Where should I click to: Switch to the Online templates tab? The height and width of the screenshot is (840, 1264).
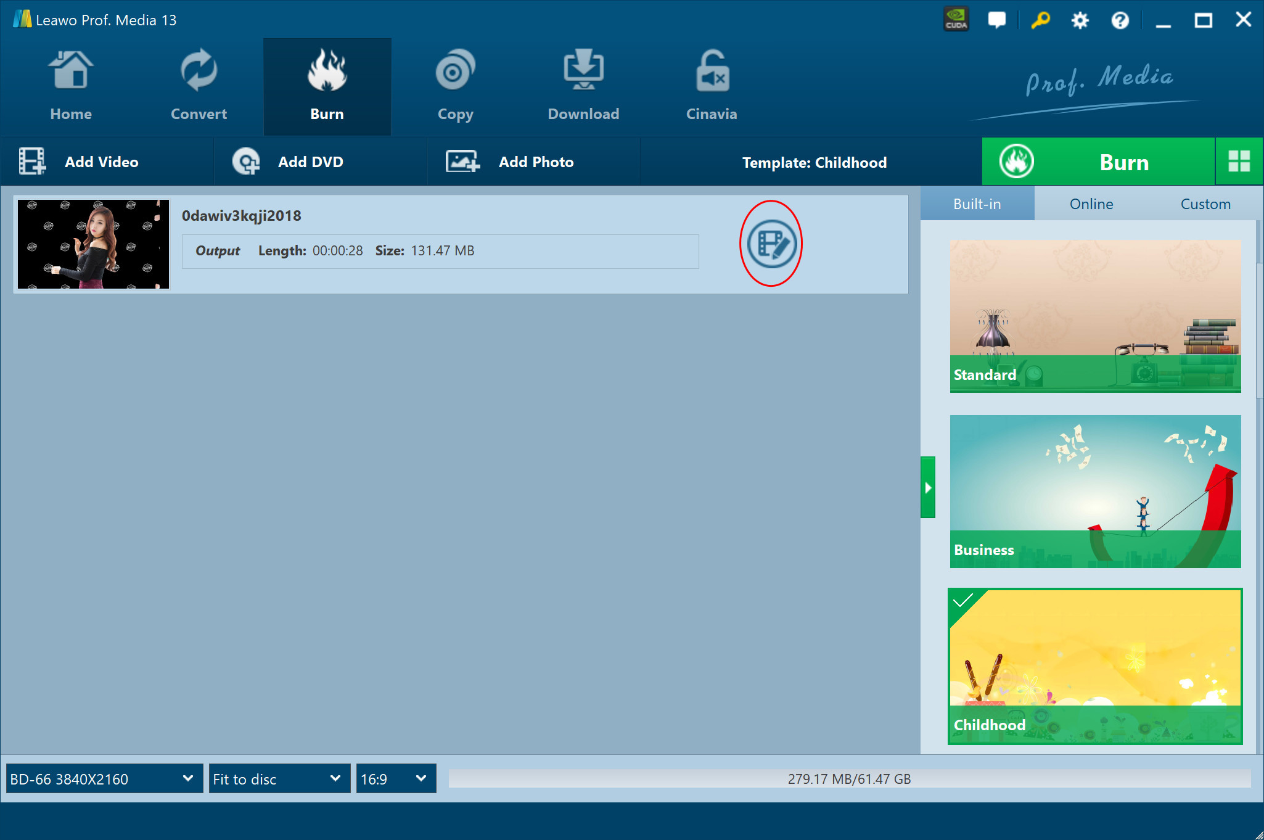pyautogui.click(x=1091, y=204)
